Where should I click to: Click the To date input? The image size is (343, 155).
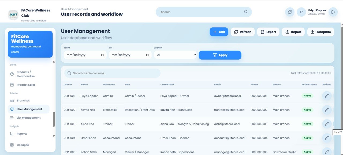coord(130,55)
